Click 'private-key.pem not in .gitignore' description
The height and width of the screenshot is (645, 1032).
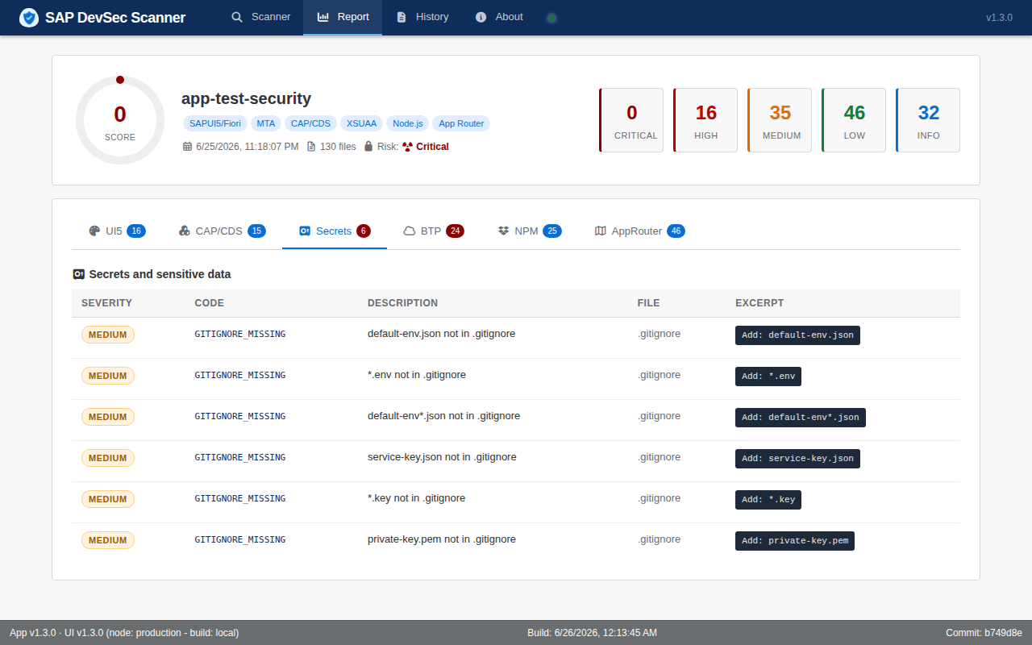click(442, 539)
